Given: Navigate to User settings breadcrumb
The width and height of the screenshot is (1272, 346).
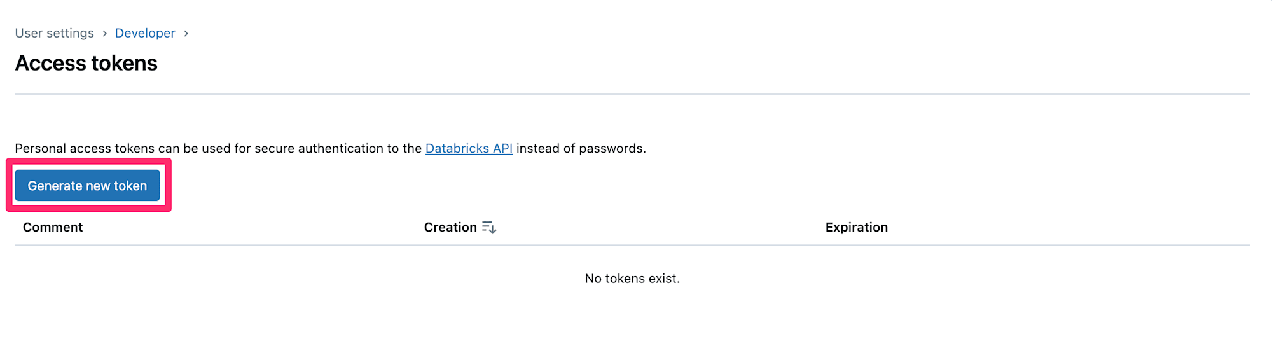Looking at the screenshot, I should (x=55, y=33).
